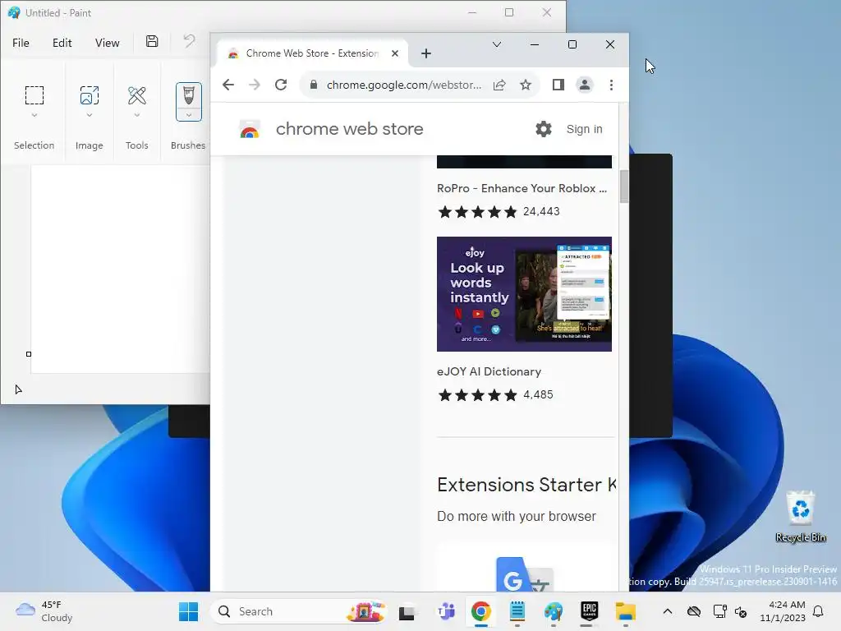Click the Image resize icon in Paint
This screenshot has height=631, width=841.
coord(89,95)
